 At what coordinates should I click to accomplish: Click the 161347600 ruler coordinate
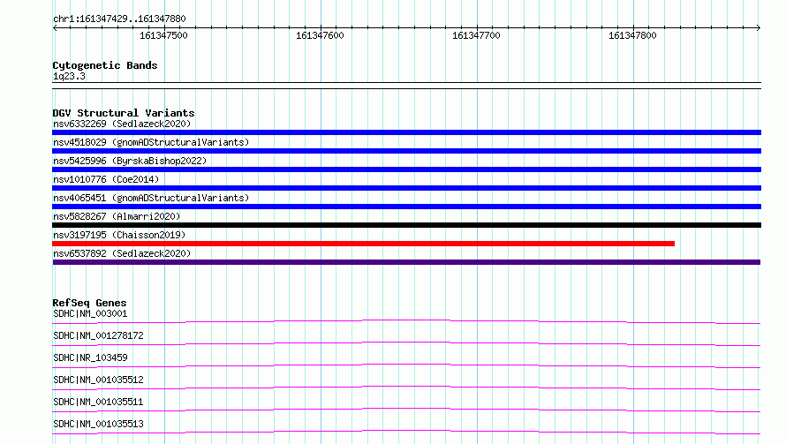coord(320,35)
